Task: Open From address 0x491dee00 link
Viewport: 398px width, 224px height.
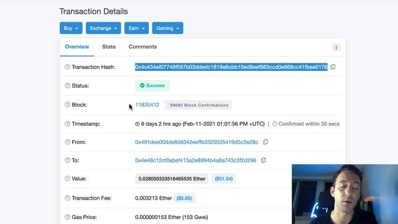Action: tap(197, 142)
